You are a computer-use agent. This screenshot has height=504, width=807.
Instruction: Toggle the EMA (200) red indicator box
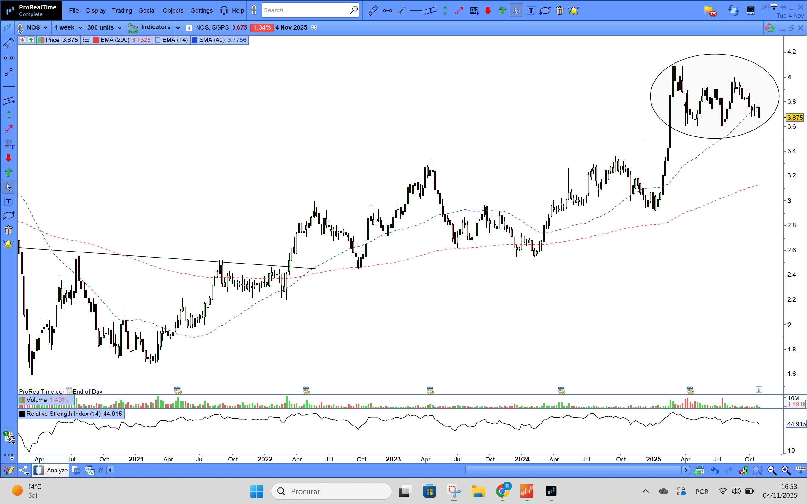[x=96, y=40]
